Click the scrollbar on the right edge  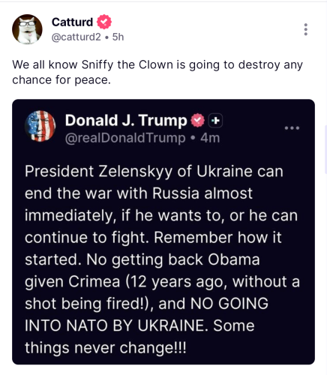tap(325, 149)
